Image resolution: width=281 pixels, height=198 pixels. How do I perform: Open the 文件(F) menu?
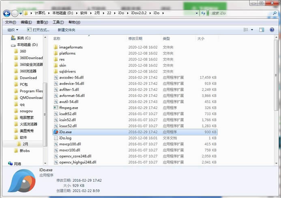pyautogui.click(x=11, y=22)
